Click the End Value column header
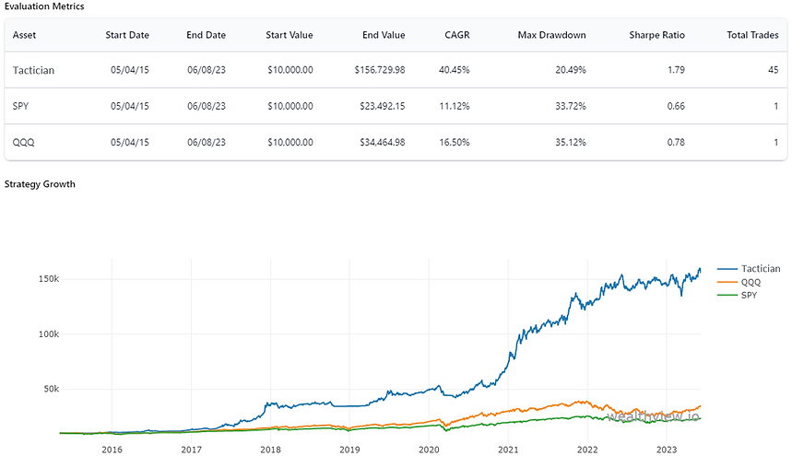Image resolution: width=792 pixels, height=456 pixels. [383, 35]
